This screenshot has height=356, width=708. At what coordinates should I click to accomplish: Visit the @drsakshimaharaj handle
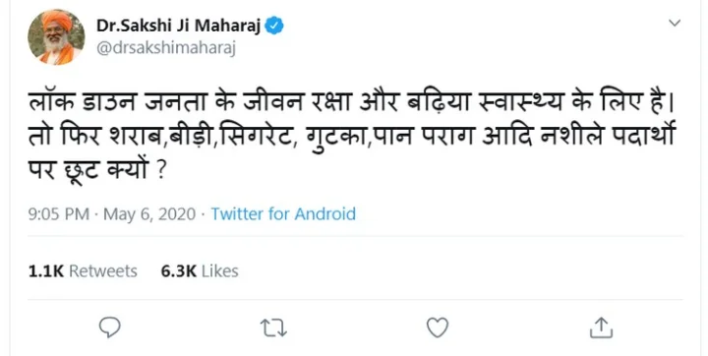pos(166,48)
